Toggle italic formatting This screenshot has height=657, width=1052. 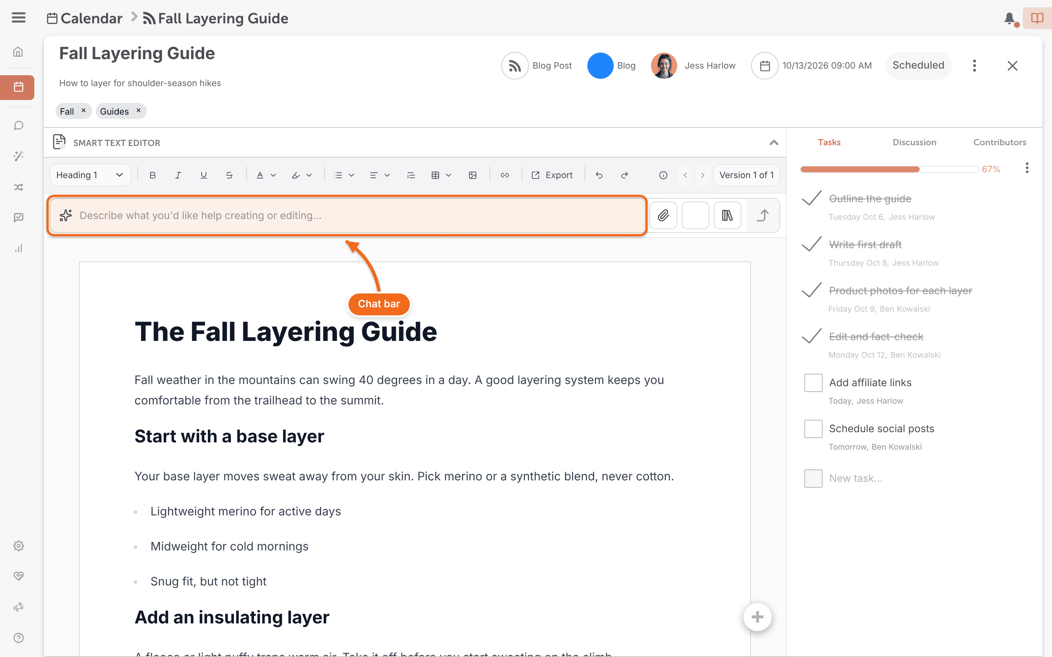coord(178,175)
